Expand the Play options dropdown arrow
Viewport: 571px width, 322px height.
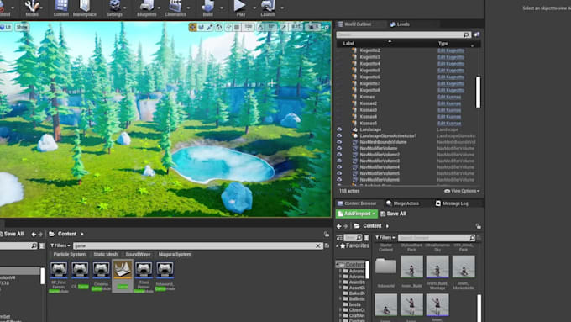coord(254,8)
